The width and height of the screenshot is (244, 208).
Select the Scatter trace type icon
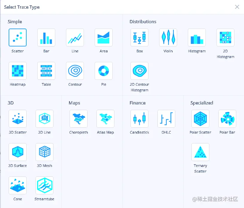[18, 37]
